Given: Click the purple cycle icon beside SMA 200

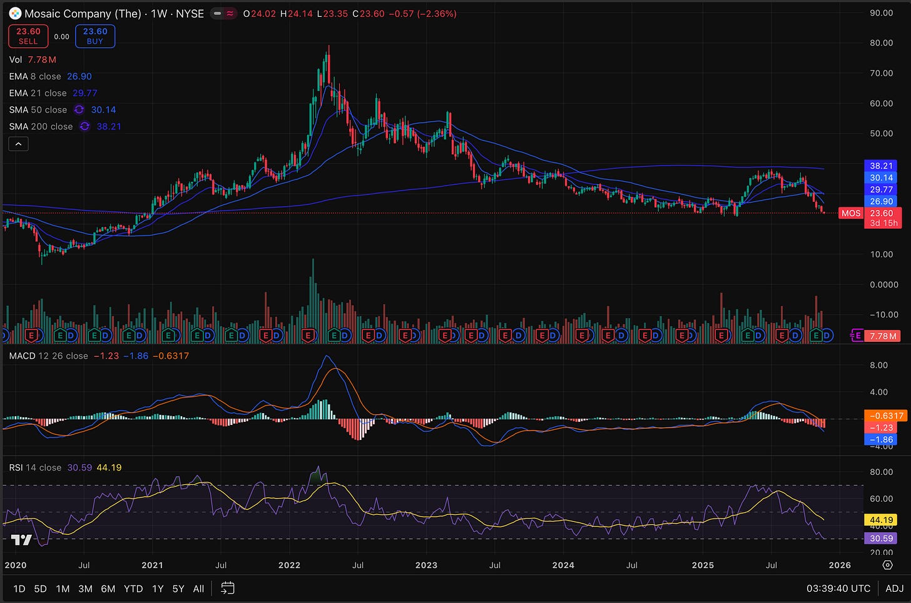Looking at the screenshot, I should [85, 126].
